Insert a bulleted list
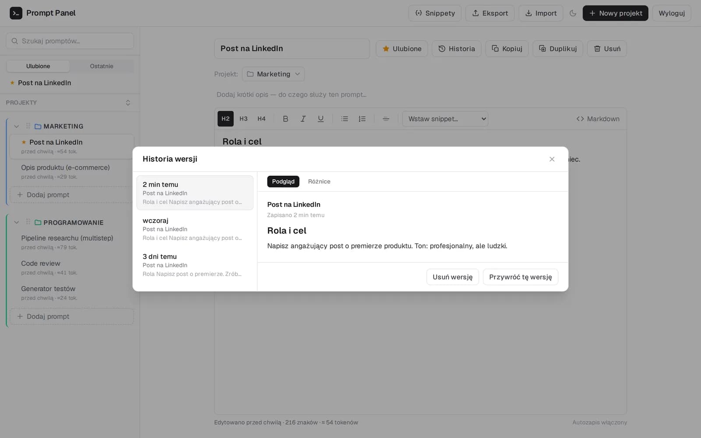The image size is (701, 438). click(345, 119)
